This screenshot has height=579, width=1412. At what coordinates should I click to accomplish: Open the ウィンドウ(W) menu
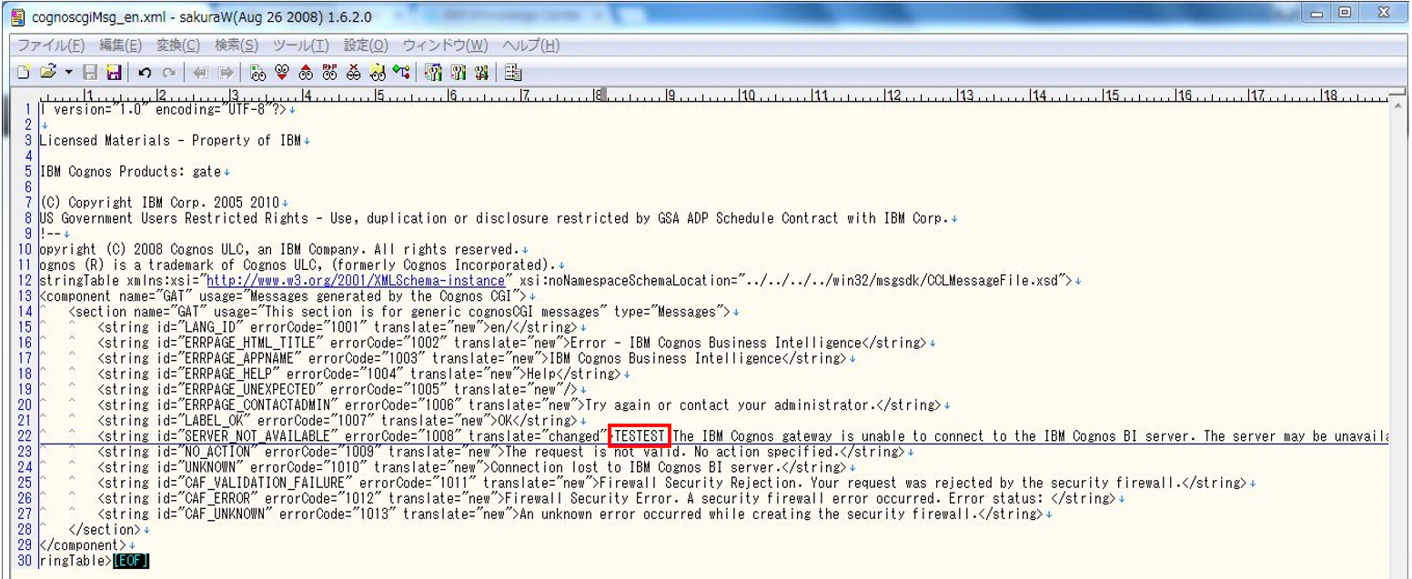[446, 45]
